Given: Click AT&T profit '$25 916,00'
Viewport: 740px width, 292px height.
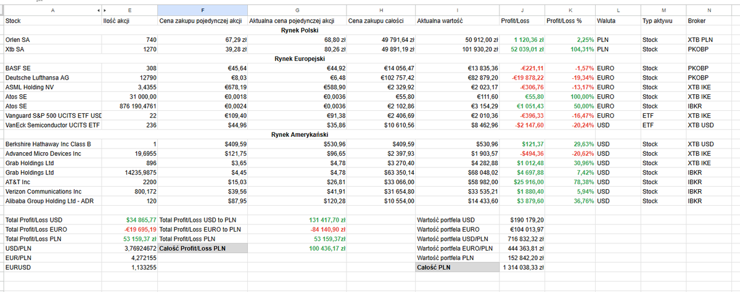Looking at the screenshot, I should pos(522,182).
